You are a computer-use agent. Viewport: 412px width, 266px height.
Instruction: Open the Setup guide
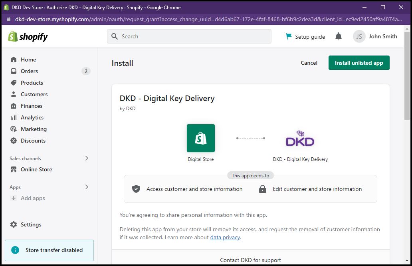(x=305, y=36)
